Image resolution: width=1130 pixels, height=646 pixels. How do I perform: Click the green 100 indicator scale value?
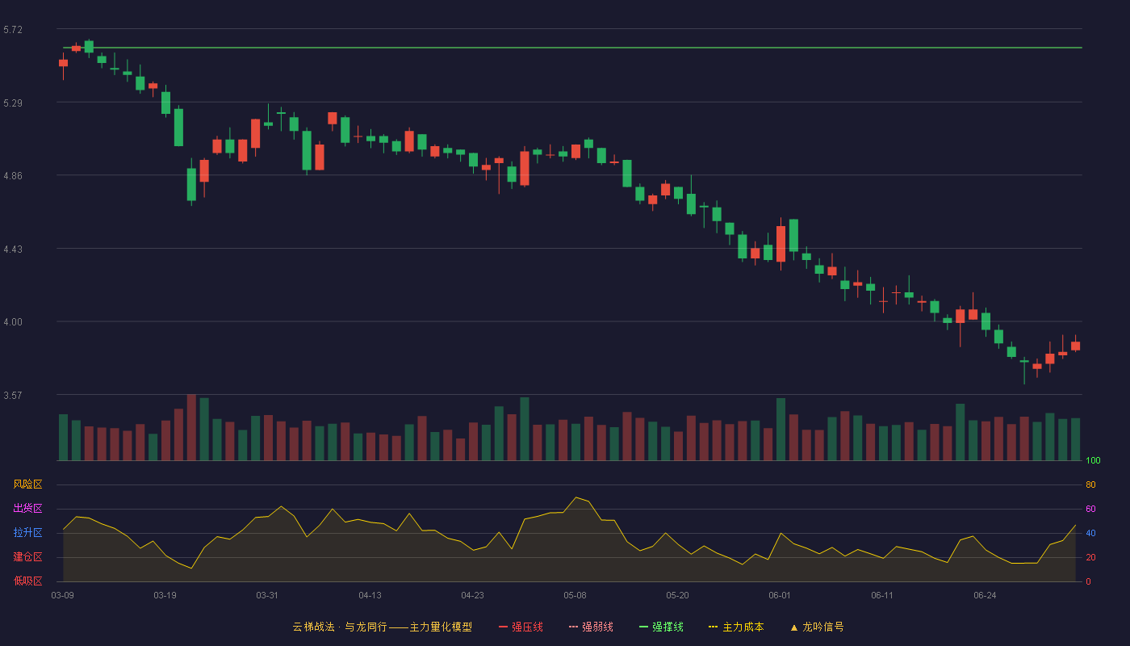point(1093,461)
